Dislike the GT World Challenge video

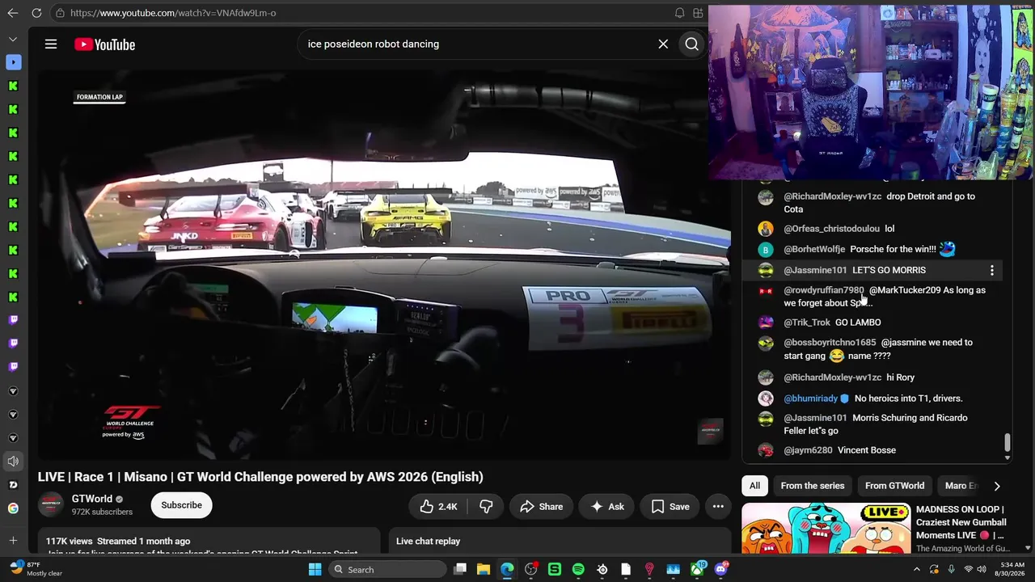486,507
